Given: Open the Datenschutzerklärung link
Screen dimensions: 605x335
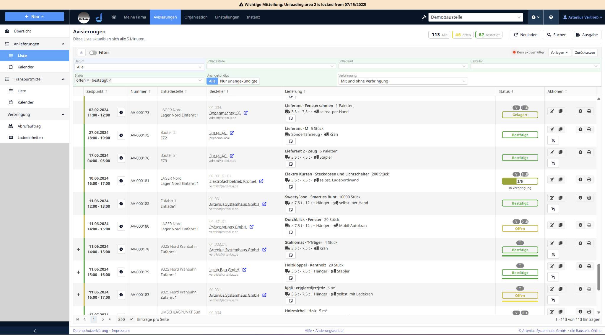Looking at the screenshot, I should pyautogui.click(x=90, y=331).
